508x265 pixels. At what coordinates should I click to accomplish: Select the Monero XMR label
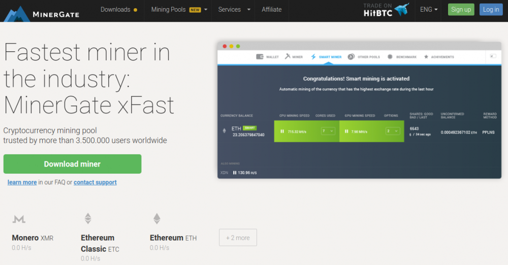[x=33, y=238]
